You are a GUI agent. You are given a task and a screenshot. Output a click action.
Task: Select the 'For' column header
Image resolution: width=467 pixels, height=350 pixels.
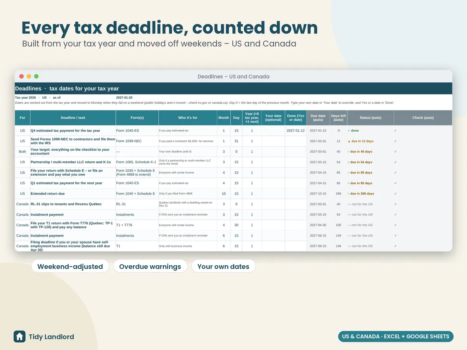point(23,118)
